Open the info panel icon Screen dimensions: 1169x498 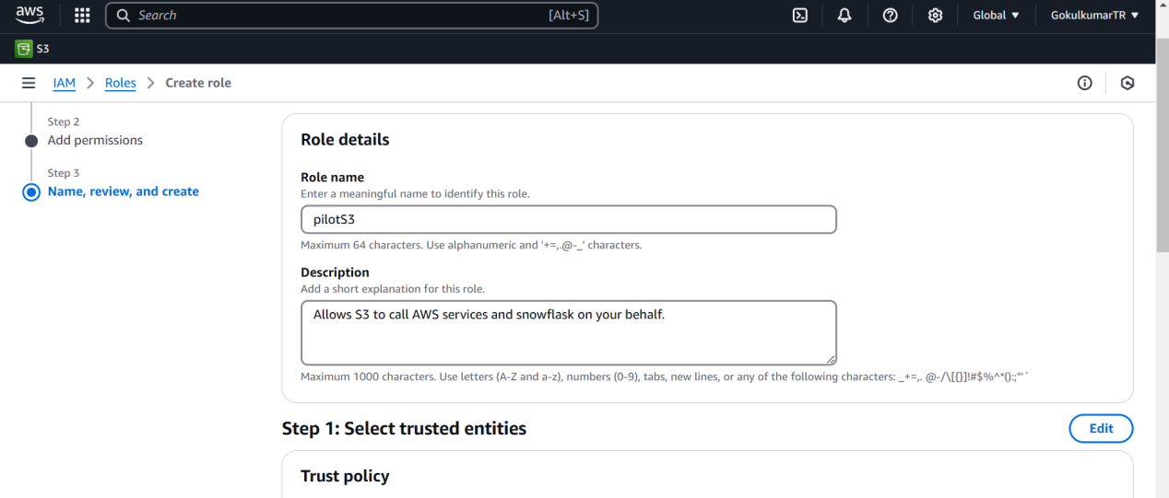pyautogui.click(x=1085, y=83)
